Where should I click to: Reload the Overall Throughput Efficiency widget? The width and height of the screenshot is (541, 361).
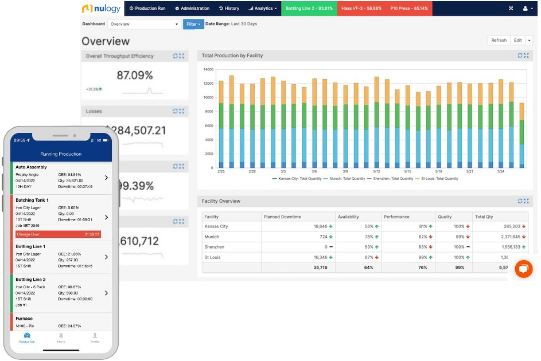(x=176, y=56)
